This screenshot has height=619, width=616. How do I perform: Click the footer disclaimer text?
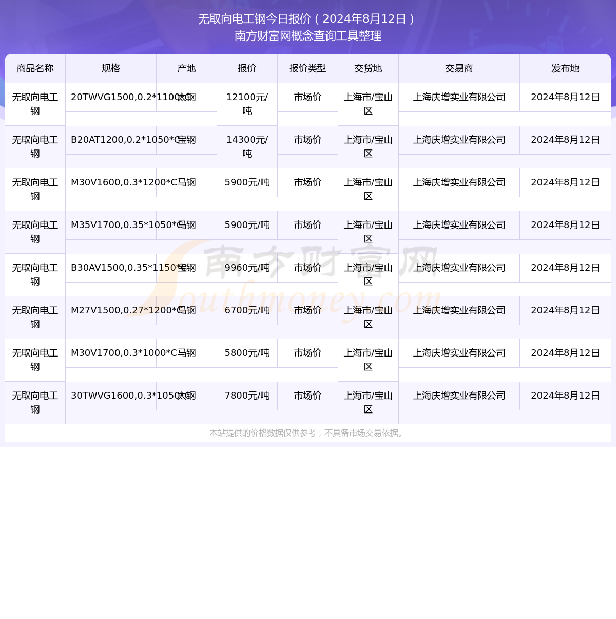(308, 433)
